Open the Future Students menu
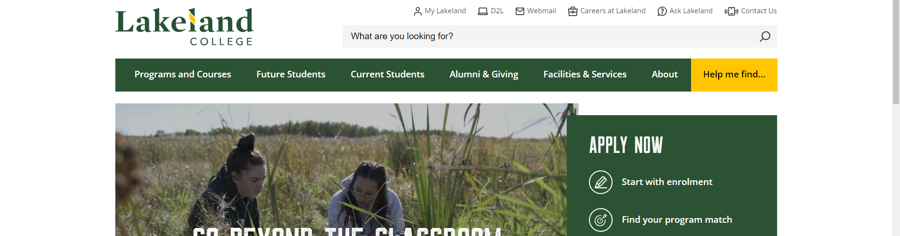The height and width of the screenshot is (236, 900). click(291, 75)
